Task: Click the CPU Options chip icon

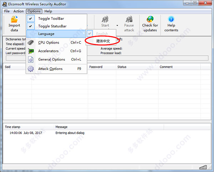Action: pyautogui.click(x=31, y=42)
